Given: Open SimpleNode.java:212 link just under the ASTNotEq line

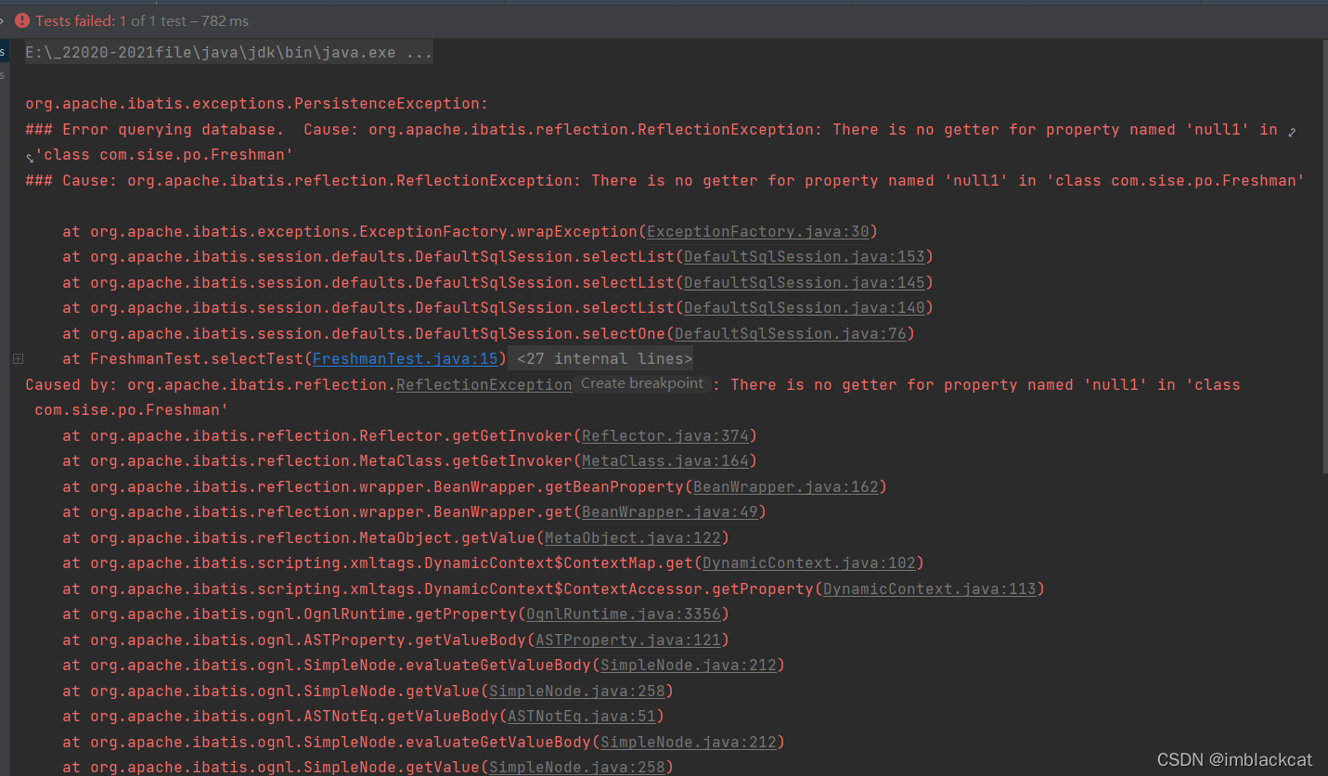Looking at the screenshot, I should [x=688, y=742].
